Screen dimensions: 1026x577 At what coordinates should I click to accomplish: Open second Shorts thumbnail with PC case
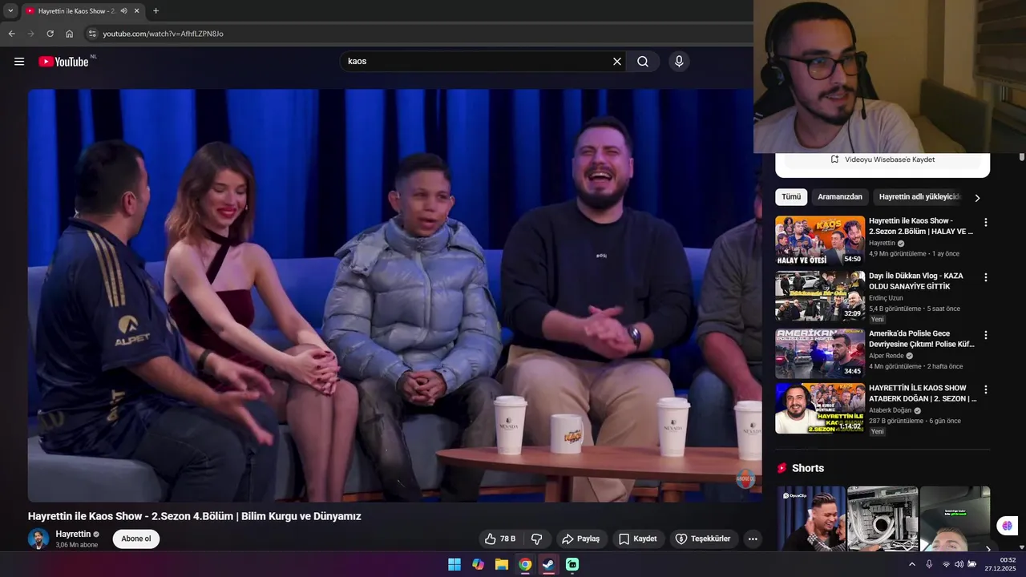click(x=883, y=518)
